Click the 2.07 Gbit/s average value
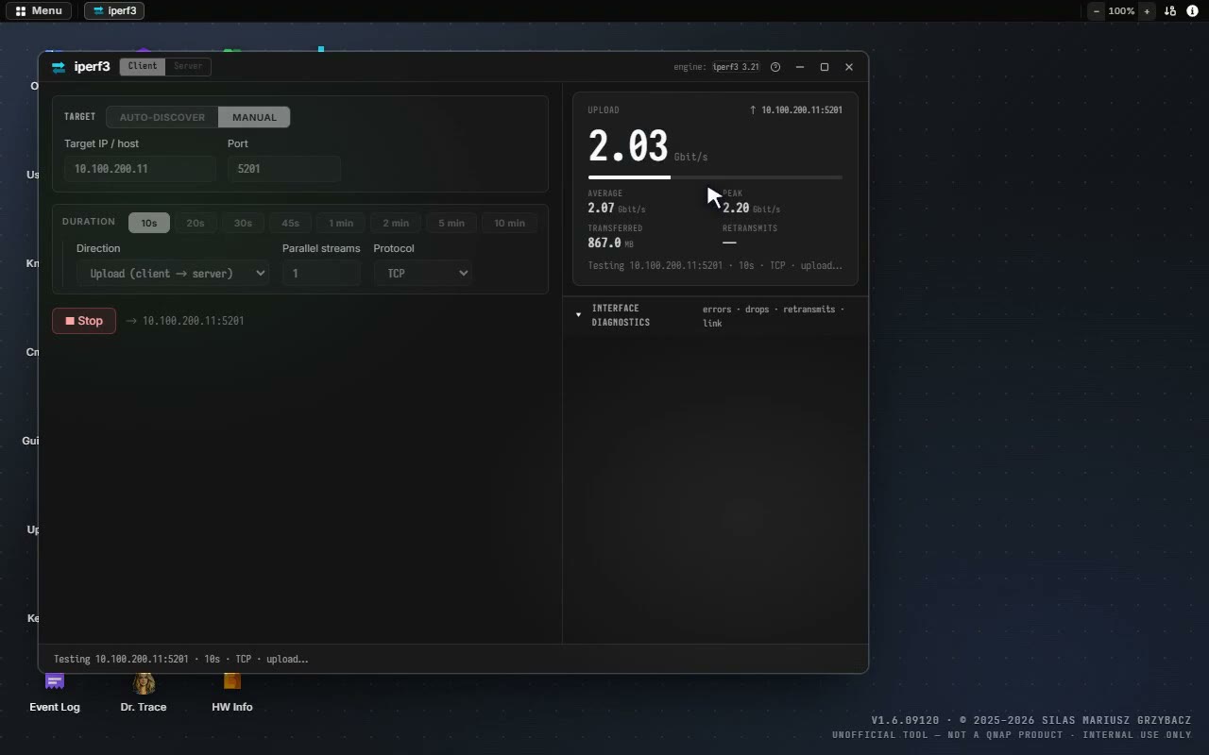The image size is (1209, 755). coord(616,209)
